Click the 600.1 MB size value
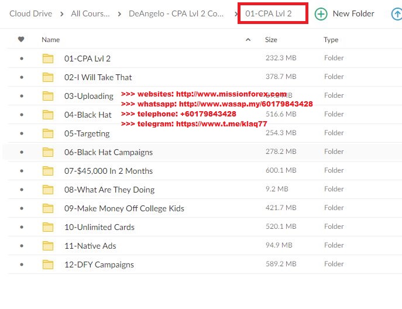The width and height of the screenshot is (402, 309). [x=281, y=170]
